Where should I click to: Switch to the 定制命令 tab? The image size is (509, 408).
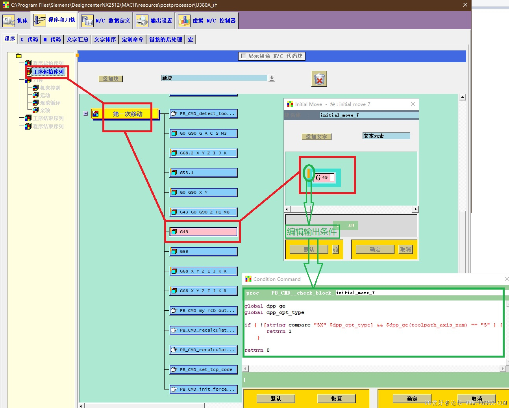[133, 39]
